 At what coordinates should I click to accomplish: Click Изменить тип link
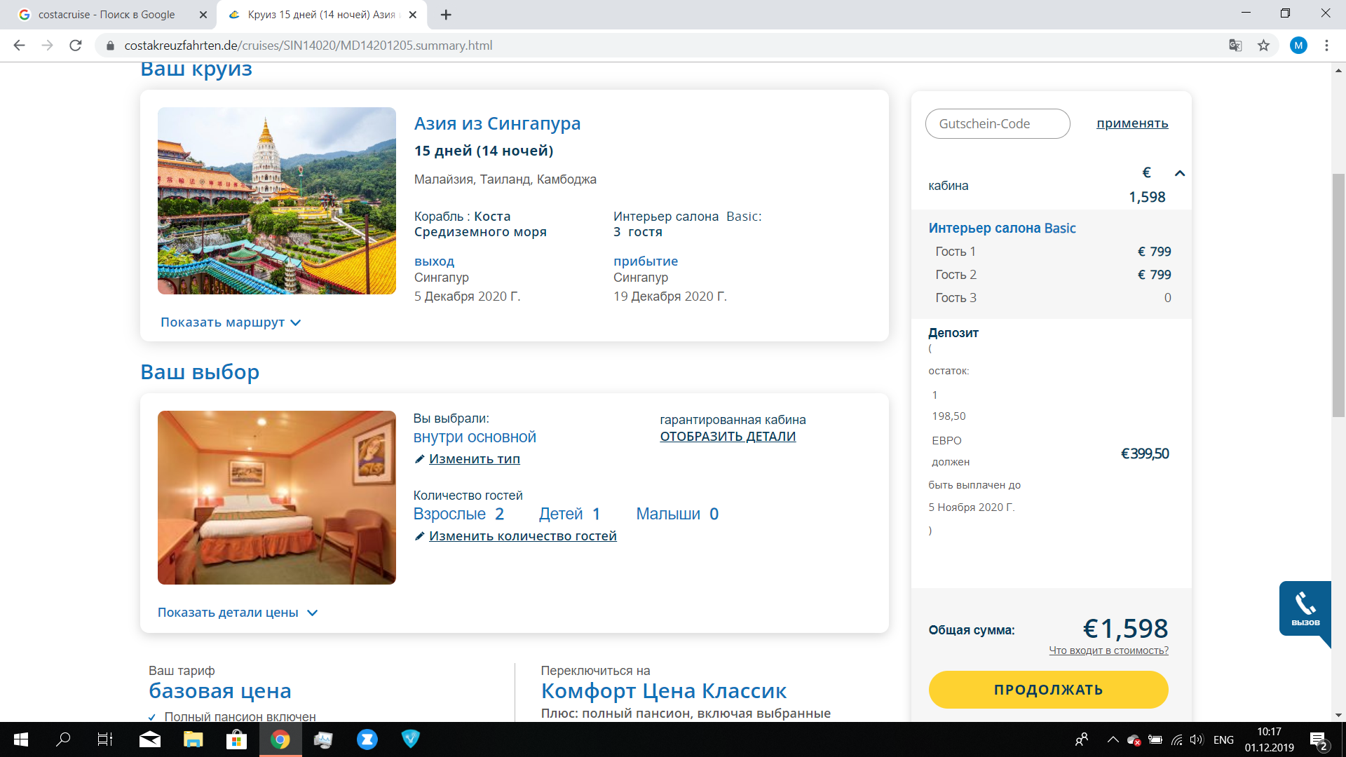pos(475,459)
